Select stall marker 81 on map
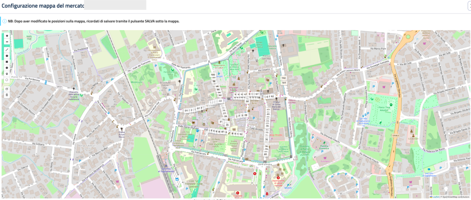The width and height of the screenshot is (471, 200). coord(265,154)
